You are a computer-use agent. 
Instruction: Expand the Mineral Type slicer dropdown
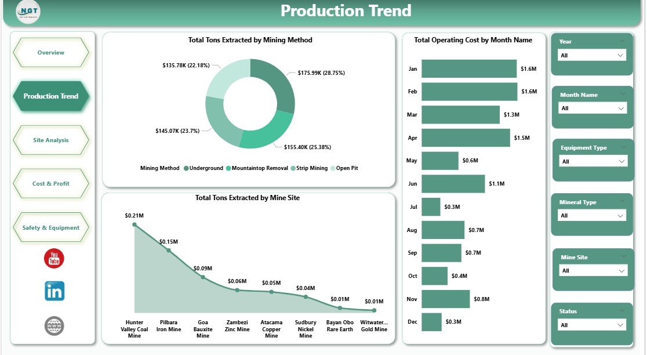[x=592, y=215]
